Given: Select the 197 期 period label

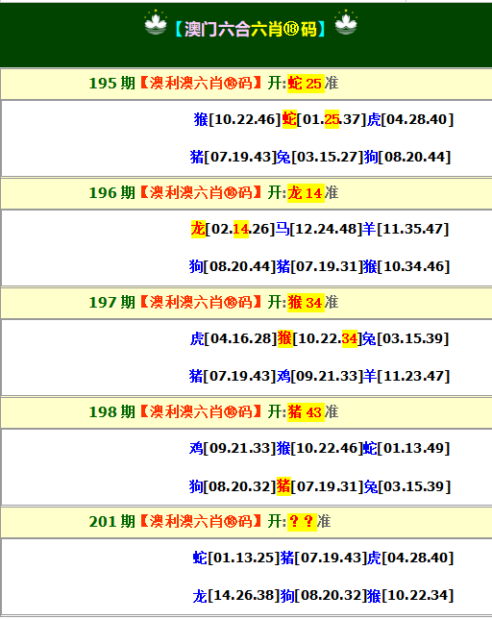Looking at the screenshot, I should [x=111, y=303].
